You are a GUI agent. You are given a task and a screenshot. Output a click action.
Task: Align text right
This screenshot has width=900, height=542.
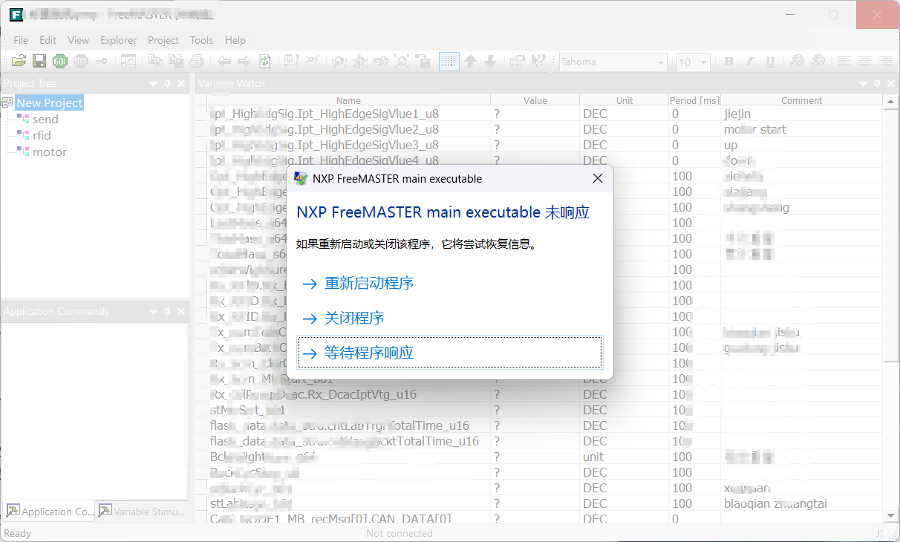[x=886, y=62]
